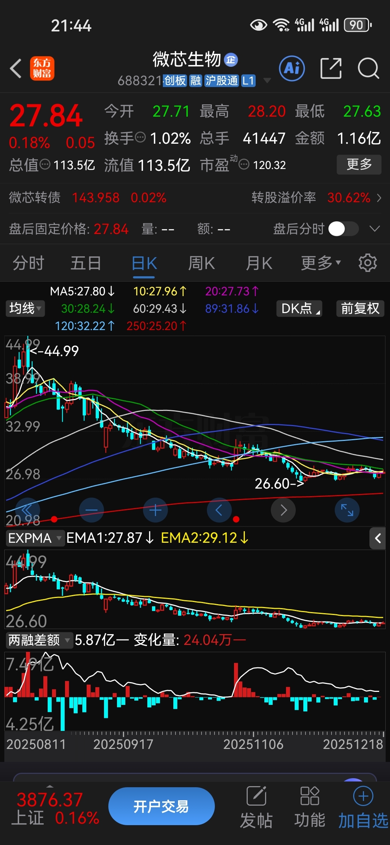Tap the eye comfort status icon
This screenshot has width=390, height=845.
[259, 25]
